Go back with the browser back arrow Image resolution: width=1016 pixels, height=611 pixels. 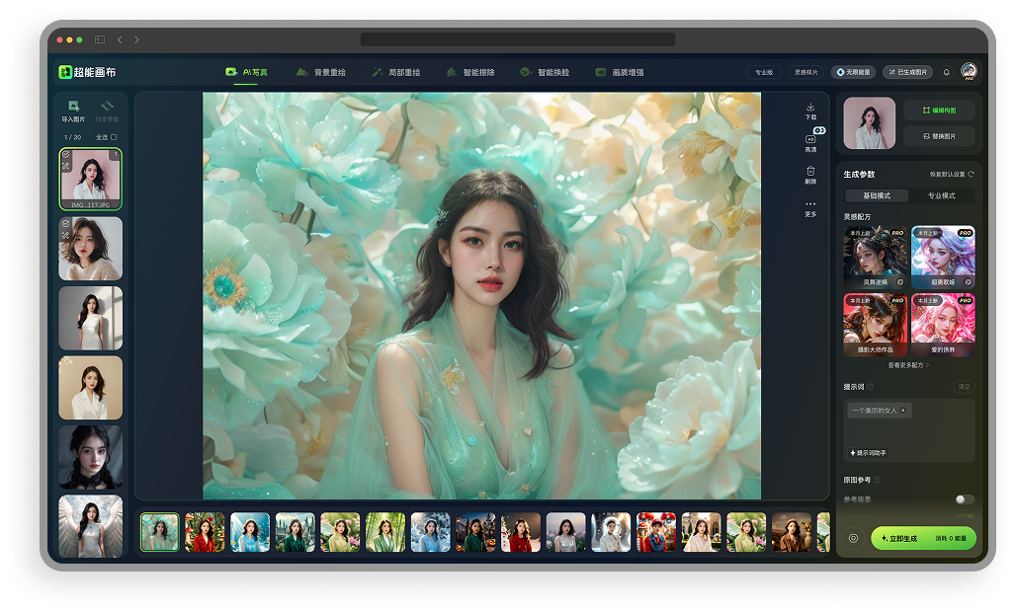(120, 39)
